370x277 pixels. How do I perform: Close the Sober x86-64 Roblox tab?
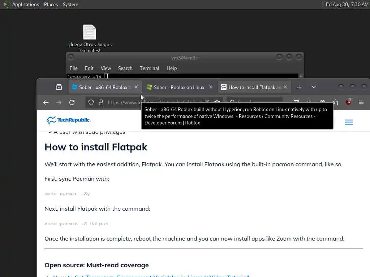[136, 87]
